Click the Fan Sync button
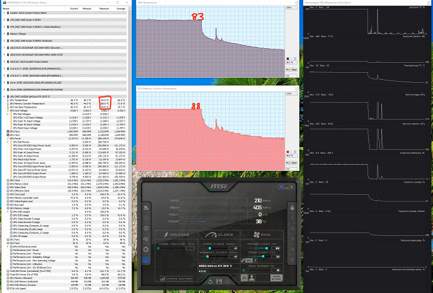This screenshot has width=433, height=293. 276,277
